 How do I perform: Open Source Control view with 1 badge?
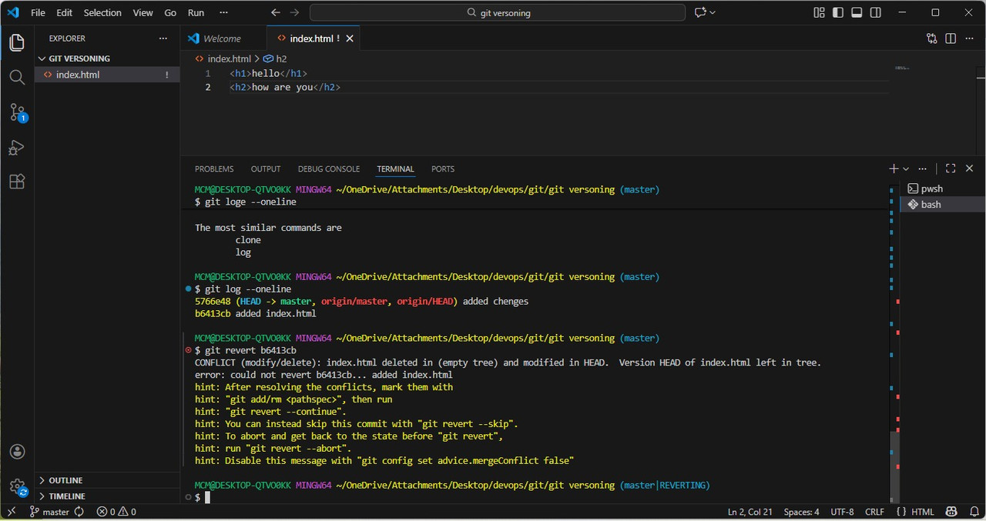click(17, 112)
